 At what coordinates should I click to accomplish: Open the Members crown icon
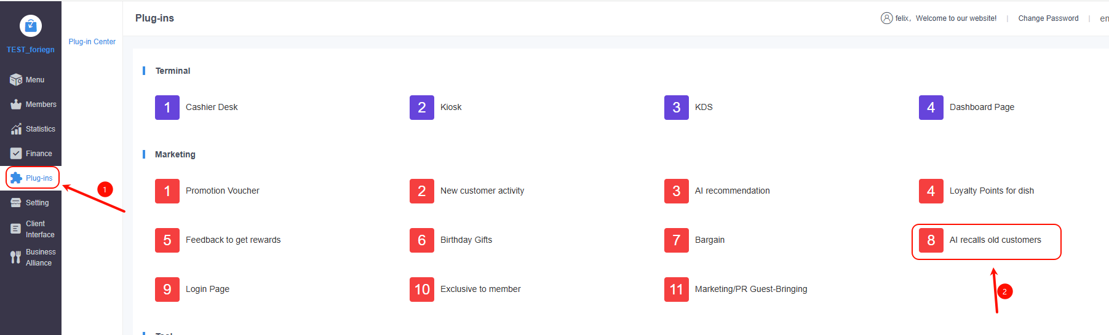coord(16,104)
